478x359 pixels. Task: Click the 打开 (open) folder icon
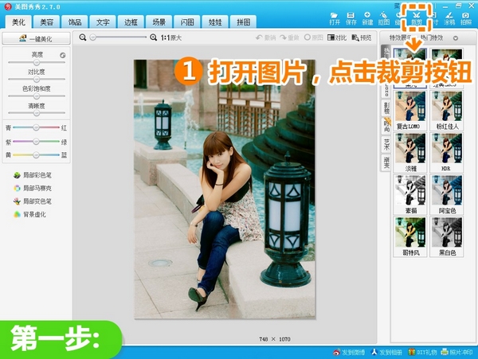[x=335, y=18]
